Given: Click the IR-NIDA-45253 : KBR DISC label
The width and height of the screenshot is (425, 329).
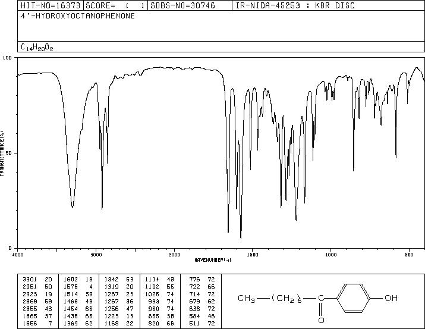Looking at the screenshot, I should tap(295, 5).
